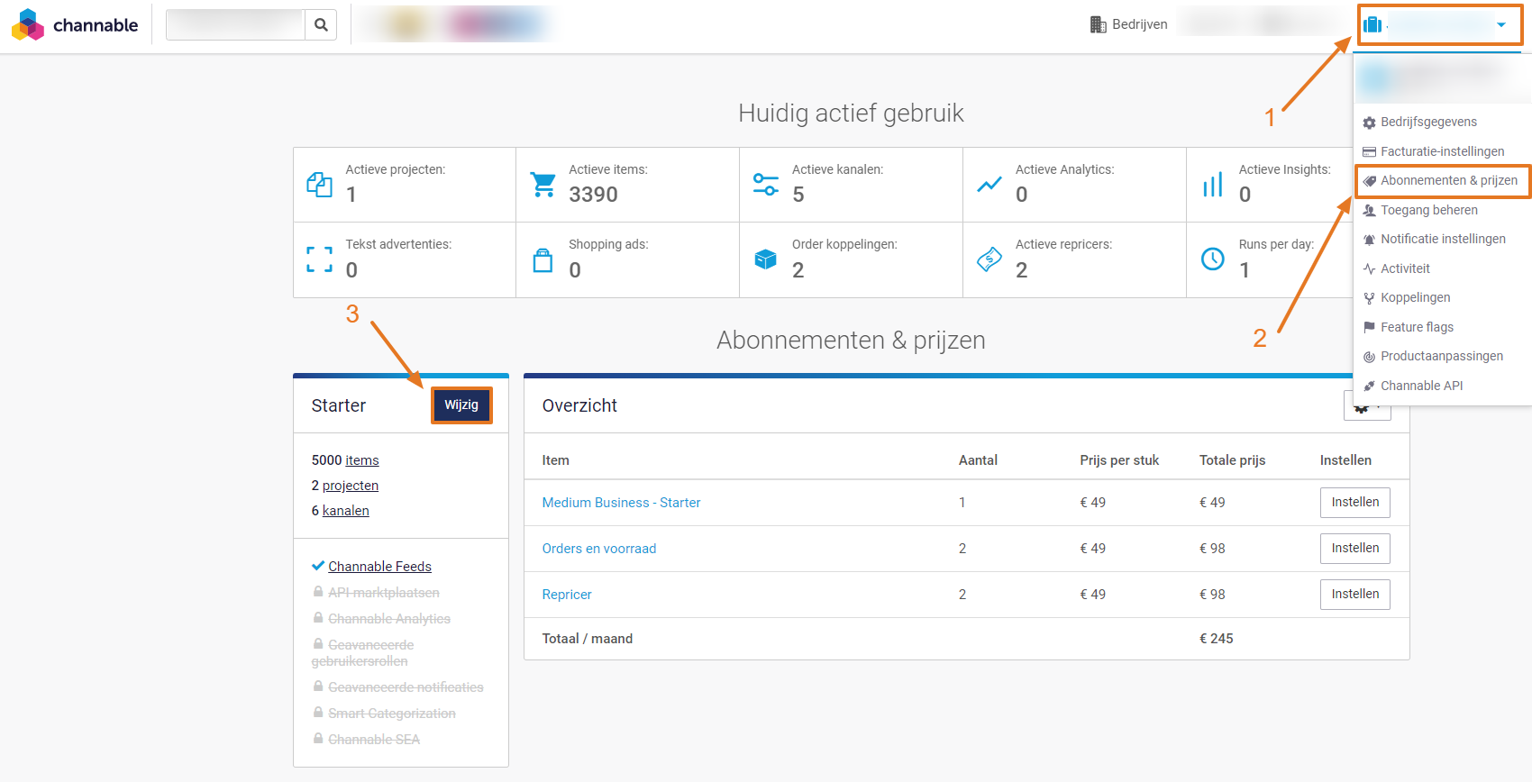Click the Shopping ads bag icon
Screen dimensions: 1532x782
point(543,259)
